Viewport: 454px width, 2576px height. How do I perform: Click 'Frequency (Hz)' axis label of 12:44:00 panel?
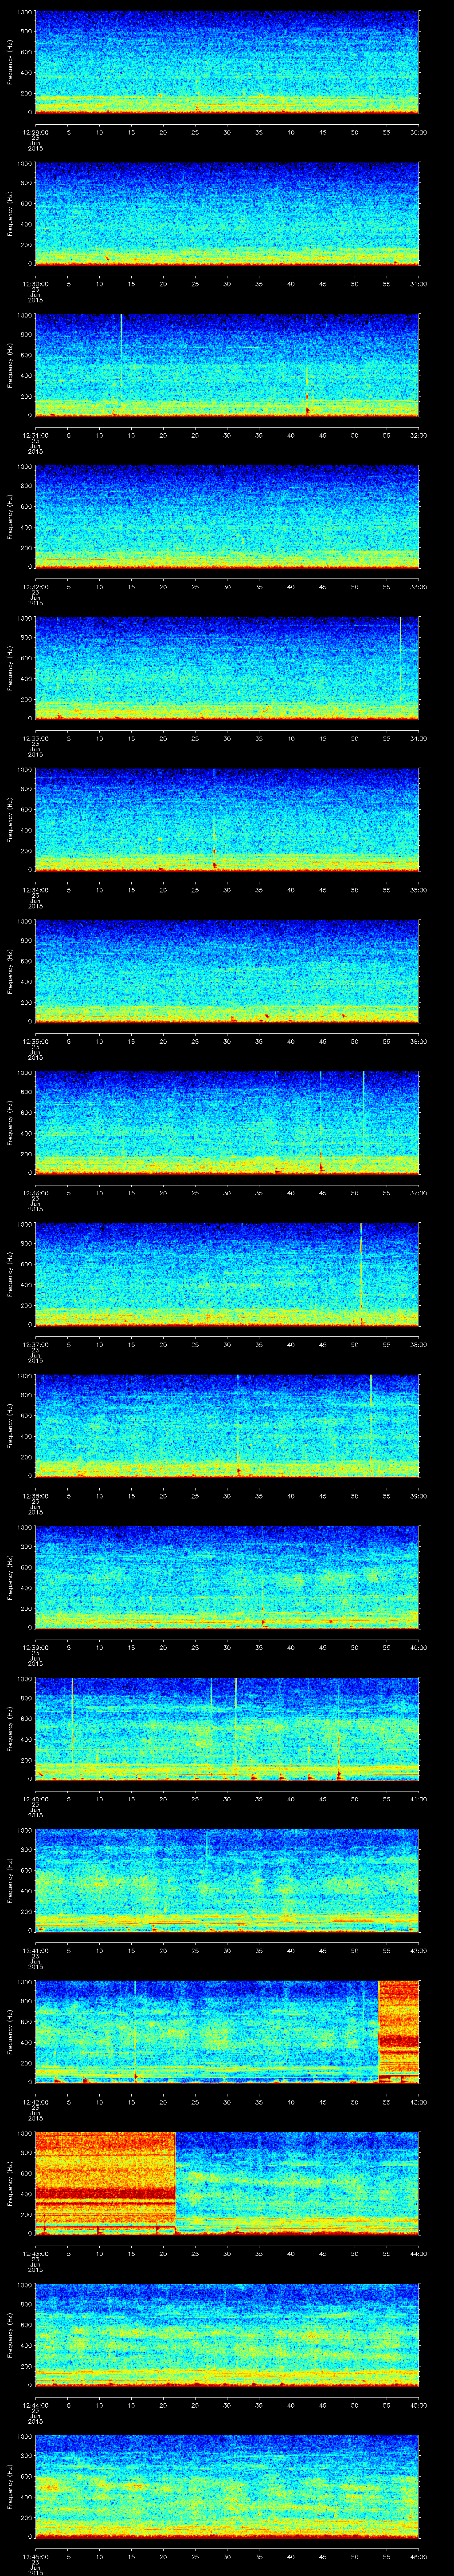pyautogui.click(x=10, y=2336)
